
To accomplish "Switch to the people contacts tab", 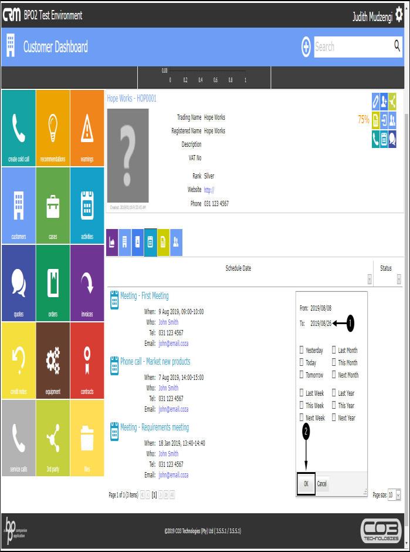I will point(176,243).
